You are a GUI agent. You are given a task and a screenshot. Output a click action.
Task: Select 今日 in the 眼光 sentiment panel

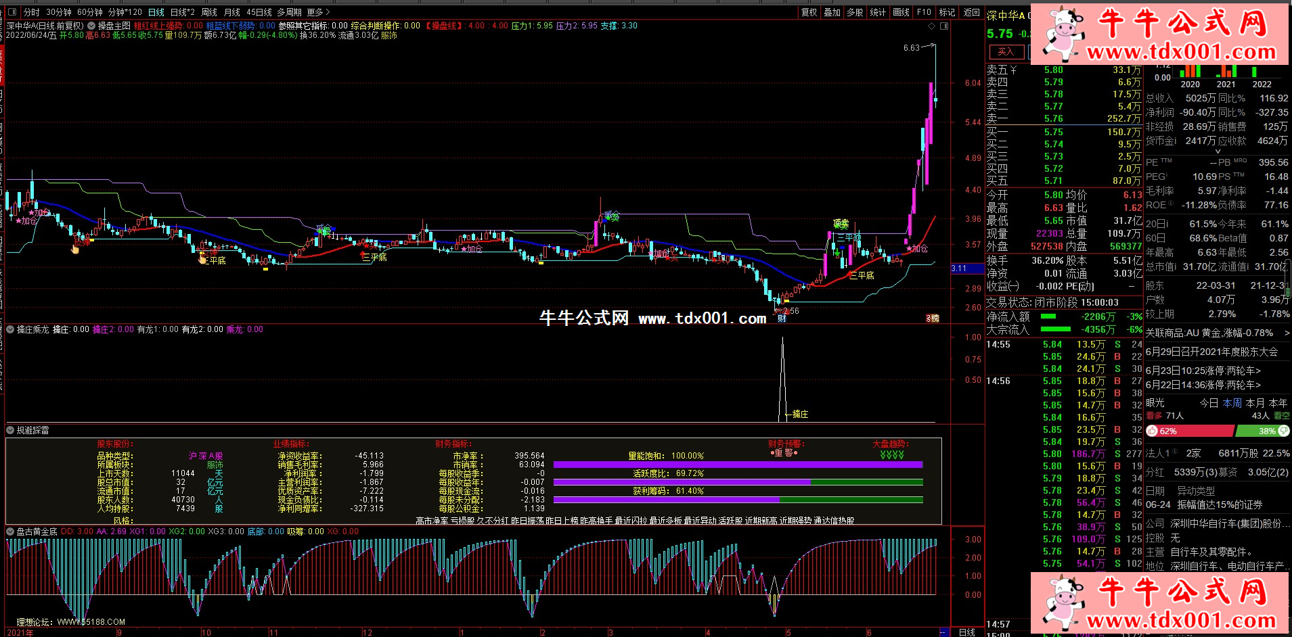point(1209,402)
